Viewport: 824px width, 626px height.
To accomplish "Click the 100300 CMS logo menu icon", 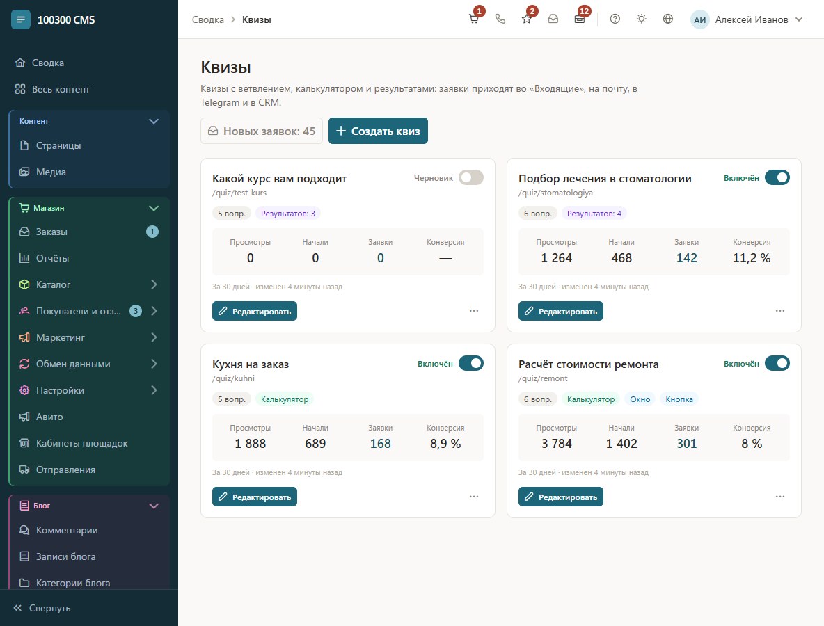I will pyautogui.click(x=20, y=19).
